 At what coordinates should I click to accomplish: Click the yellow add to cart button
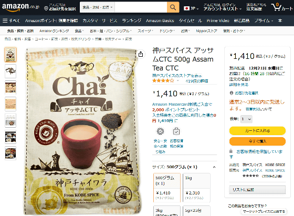click(257, 131)
